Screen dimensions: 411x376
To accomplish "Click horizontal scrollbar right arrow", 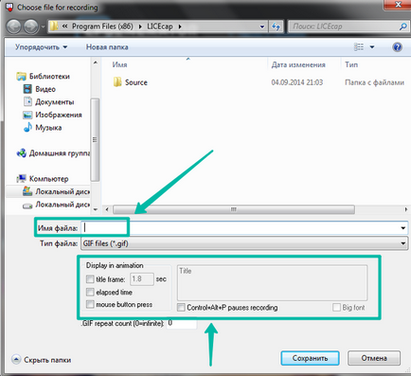I will (x=406, y=209).
